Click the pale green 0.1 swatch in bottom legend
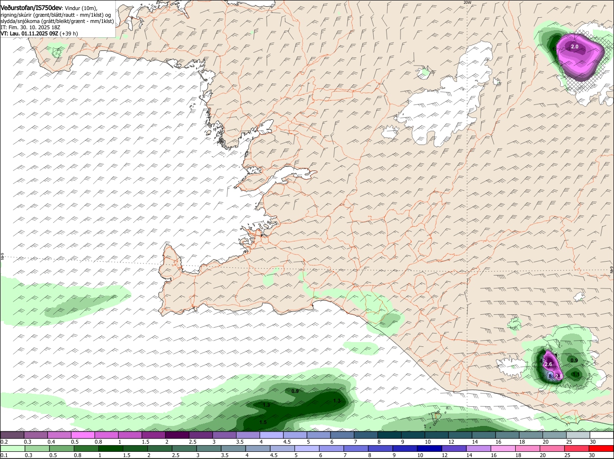 click(12, 448)
